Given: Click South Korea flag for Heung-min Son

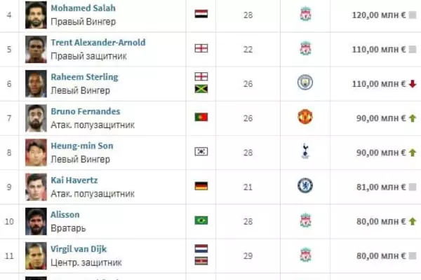Looking at the screenshot, I should [201, 151].
